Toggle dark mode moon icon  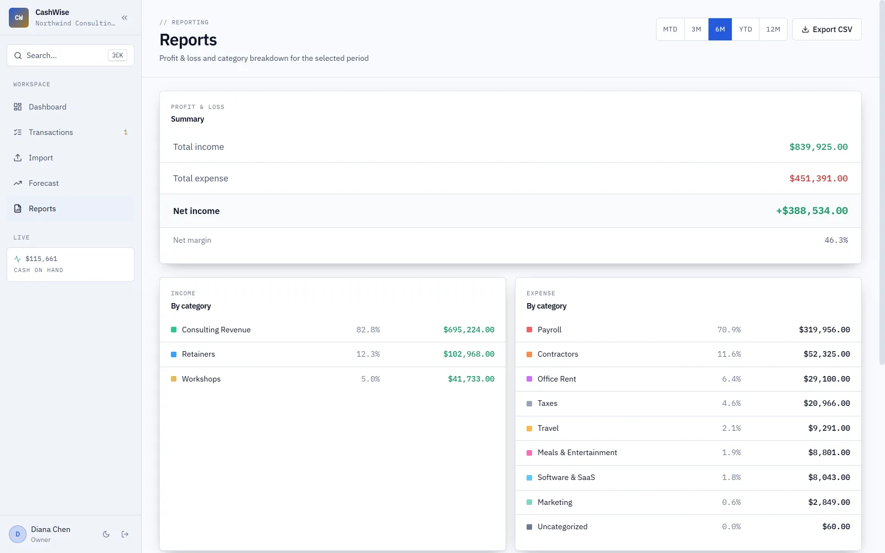[106, 534]
